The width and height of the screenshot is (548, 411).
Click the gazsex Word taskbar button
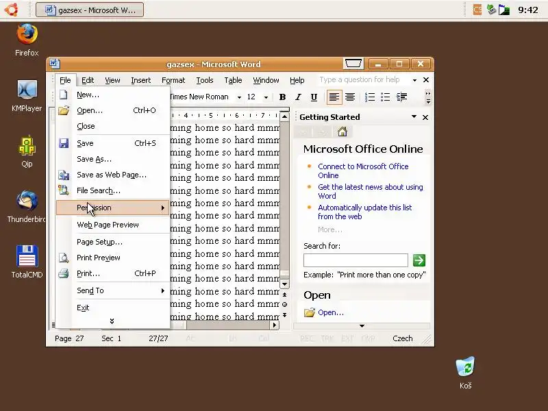90,10
